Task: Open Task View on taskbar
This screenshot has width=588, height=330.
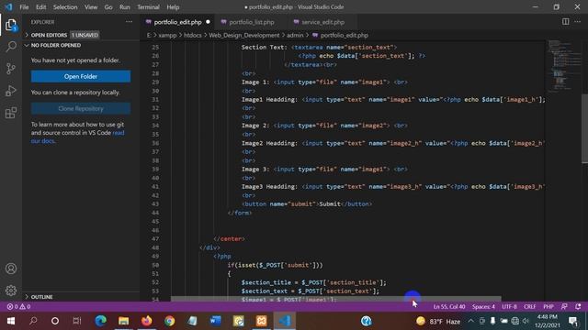Action: click(77, 321)
